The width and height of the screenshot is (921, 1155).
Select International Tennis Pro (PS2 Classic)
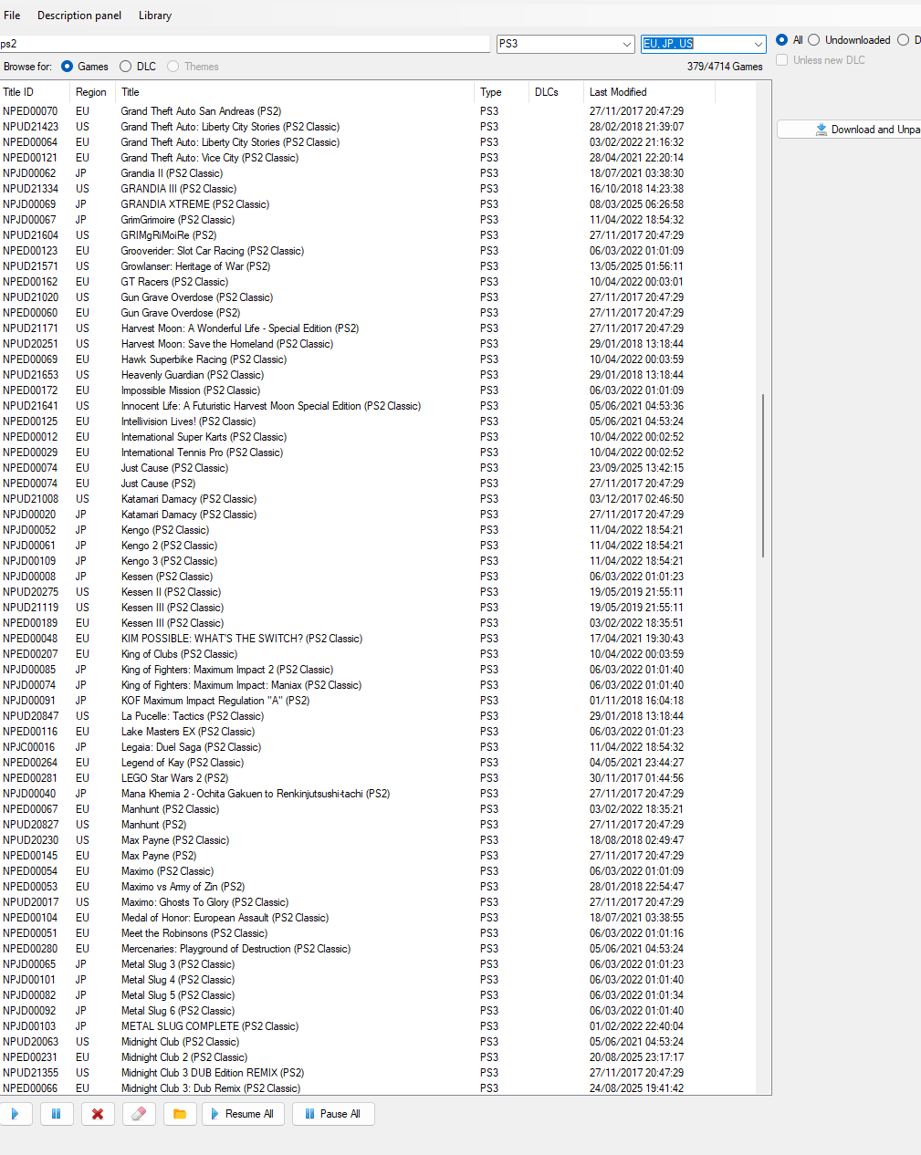click(x=379, y=453)
